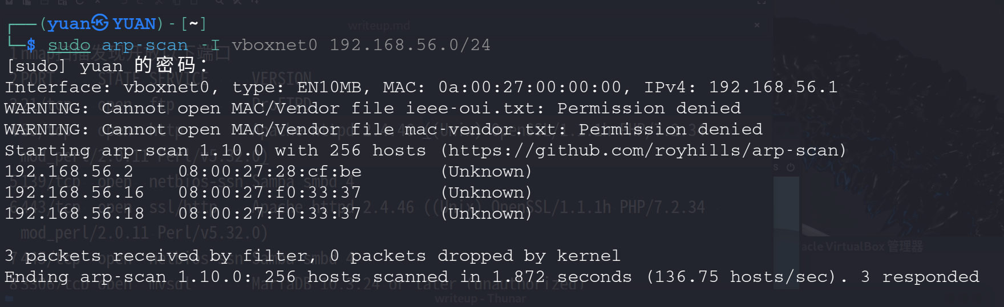Viewport: 1004px width, 307px height.
Task: Click the MAC 08:00:27:f0:33:37 for host .16
Action: click(x=270, y=193)
